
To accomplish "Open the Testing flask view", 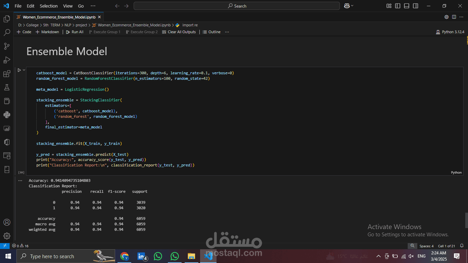I will tap(7, 87).
